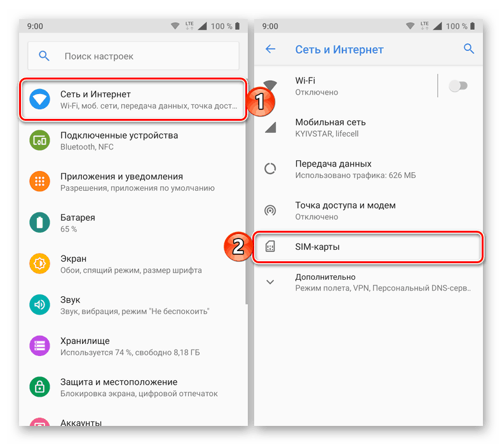Open the green Connected devices icon
The width and height of the screenshot is (502, 445).
(39, 140)
